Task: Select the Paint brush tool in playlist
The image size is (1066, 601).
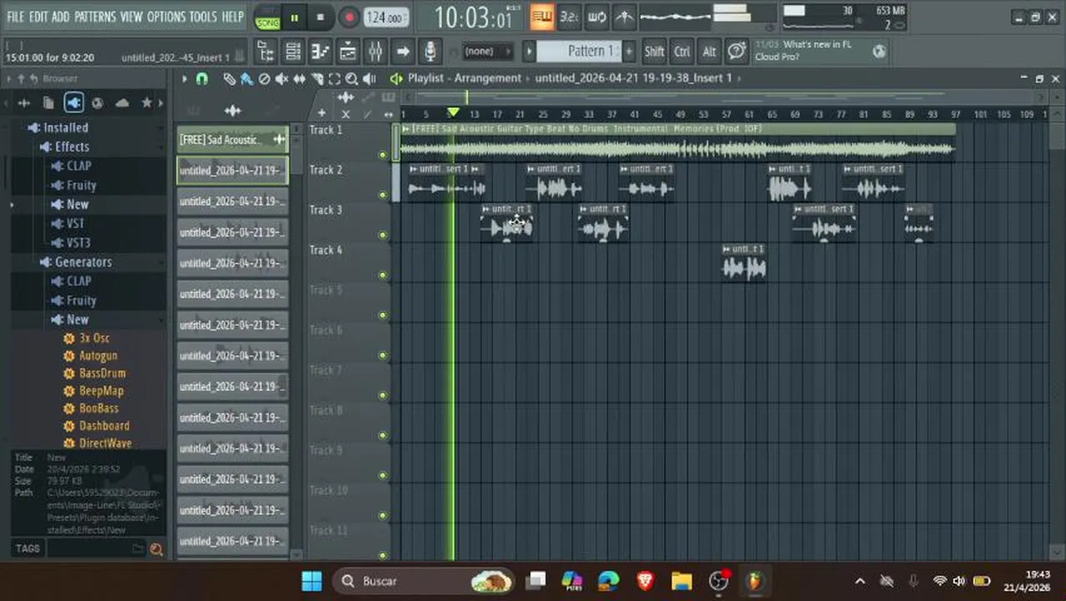Action: point(247,78)
